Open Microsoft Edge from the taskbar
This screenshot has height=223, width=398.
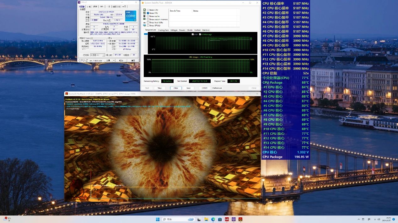213,219
